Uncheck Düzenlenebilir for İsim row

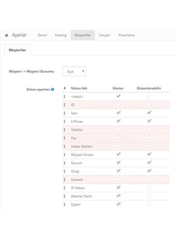[149, 113]
